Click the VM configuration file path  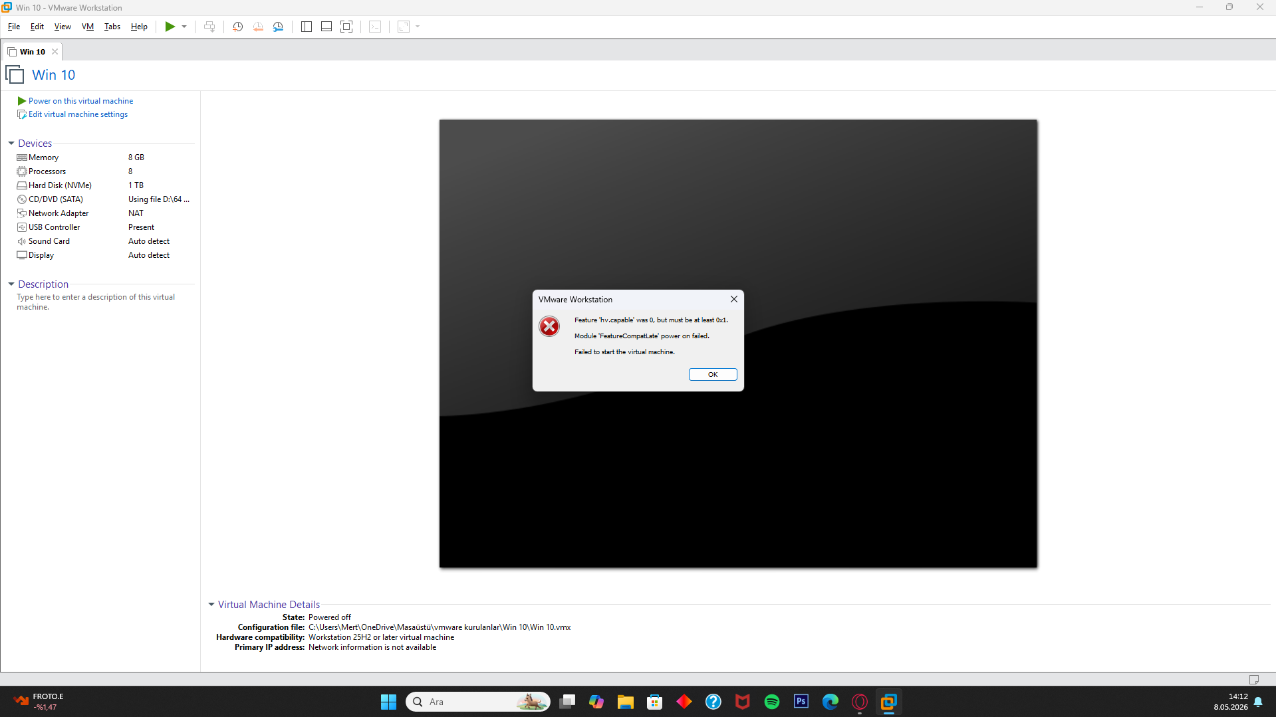[440, 627]
